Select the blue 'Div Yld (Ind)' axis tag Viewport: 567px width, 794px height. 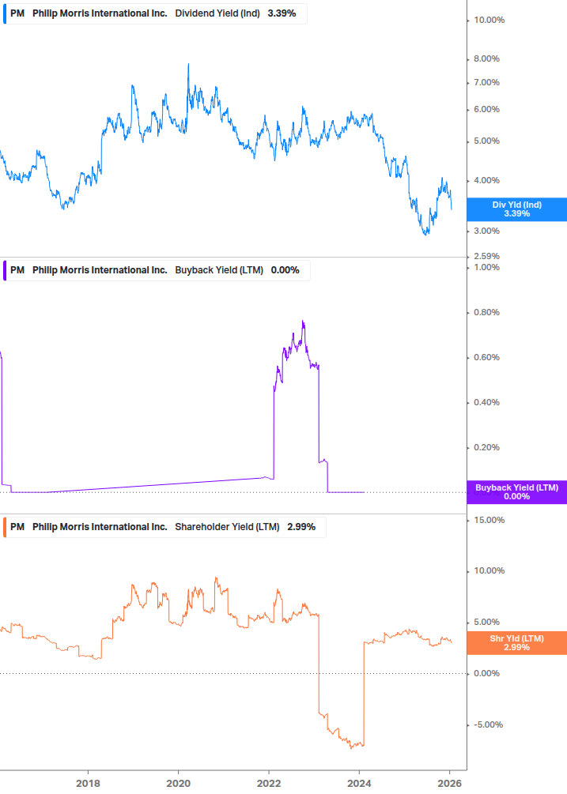[x=517, y=209]
